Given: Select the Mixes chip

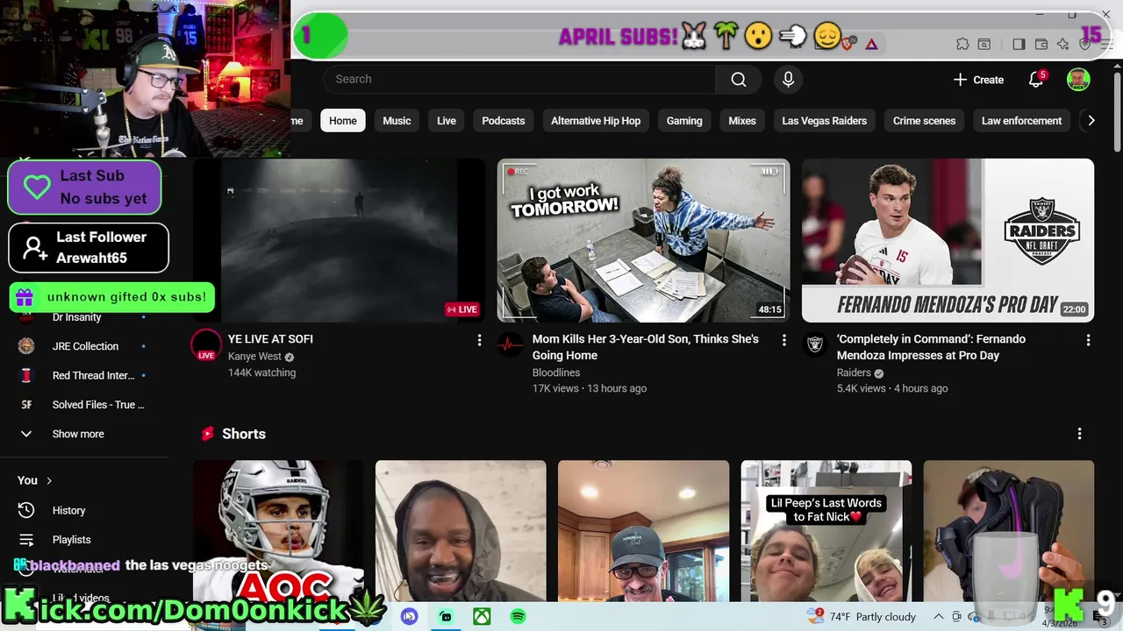Looking at the screenshot, I should click(742, 121).
